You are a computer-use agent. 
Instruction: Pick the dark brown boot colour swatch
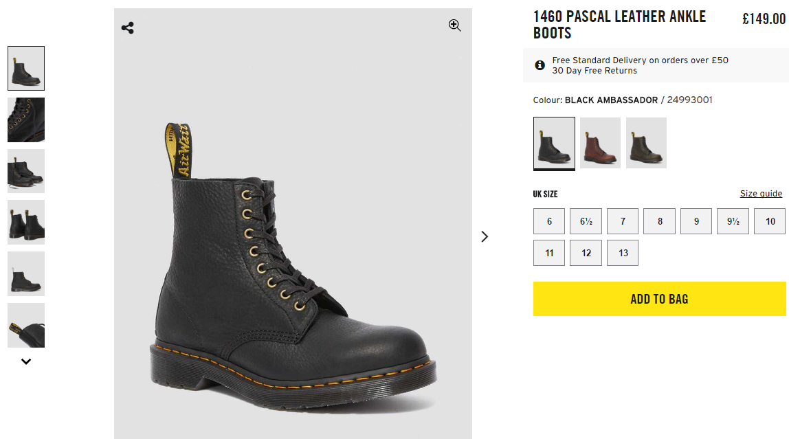646,143
